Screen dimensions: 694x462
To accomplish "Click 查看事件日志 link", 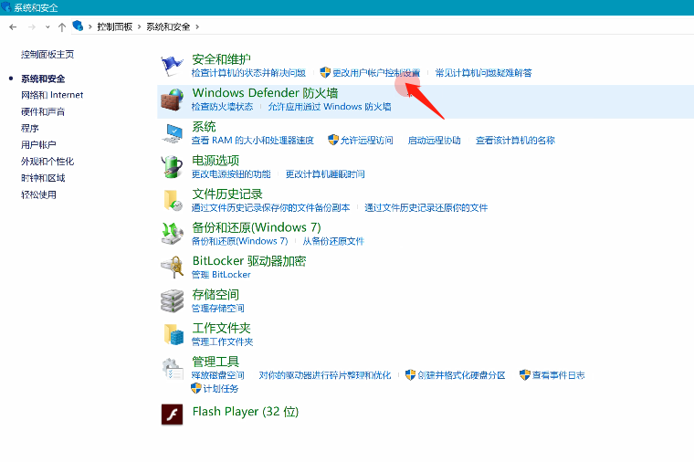I will click(x=558, y=375).
